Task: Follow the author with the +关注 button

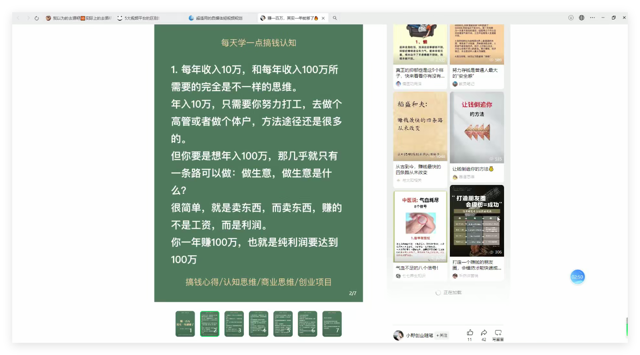Action: tap(442, 336)
